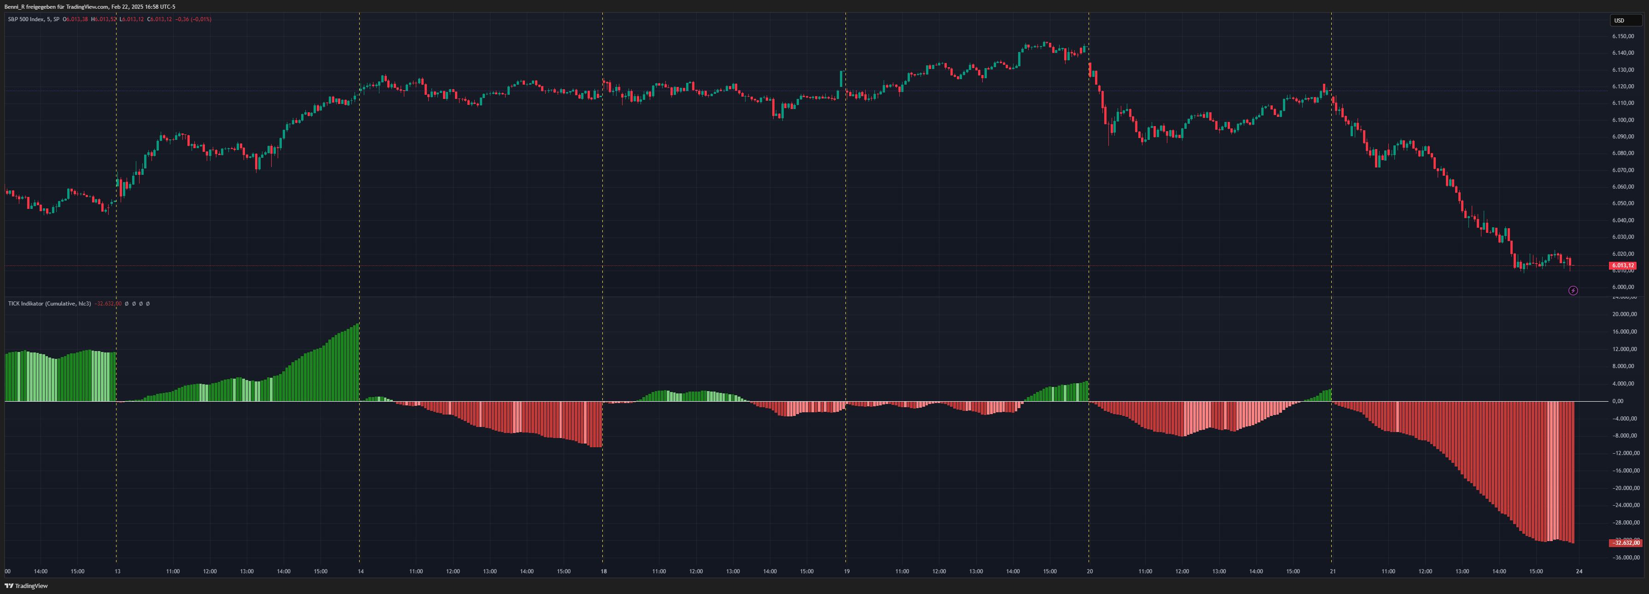Image resolution: width=1649 pixels, height=594 pixels.
Task: Click indicator axis label 20.000,00
Action: click(x=1625, y=314)
